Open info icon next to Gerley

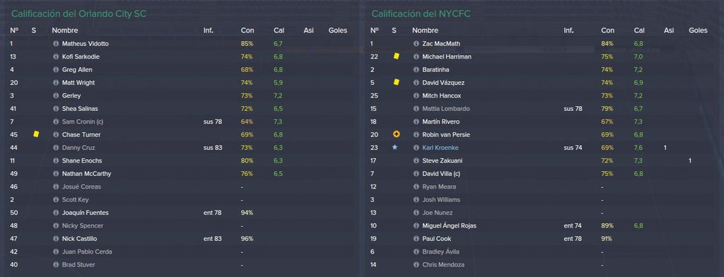(x=56, y=95)
